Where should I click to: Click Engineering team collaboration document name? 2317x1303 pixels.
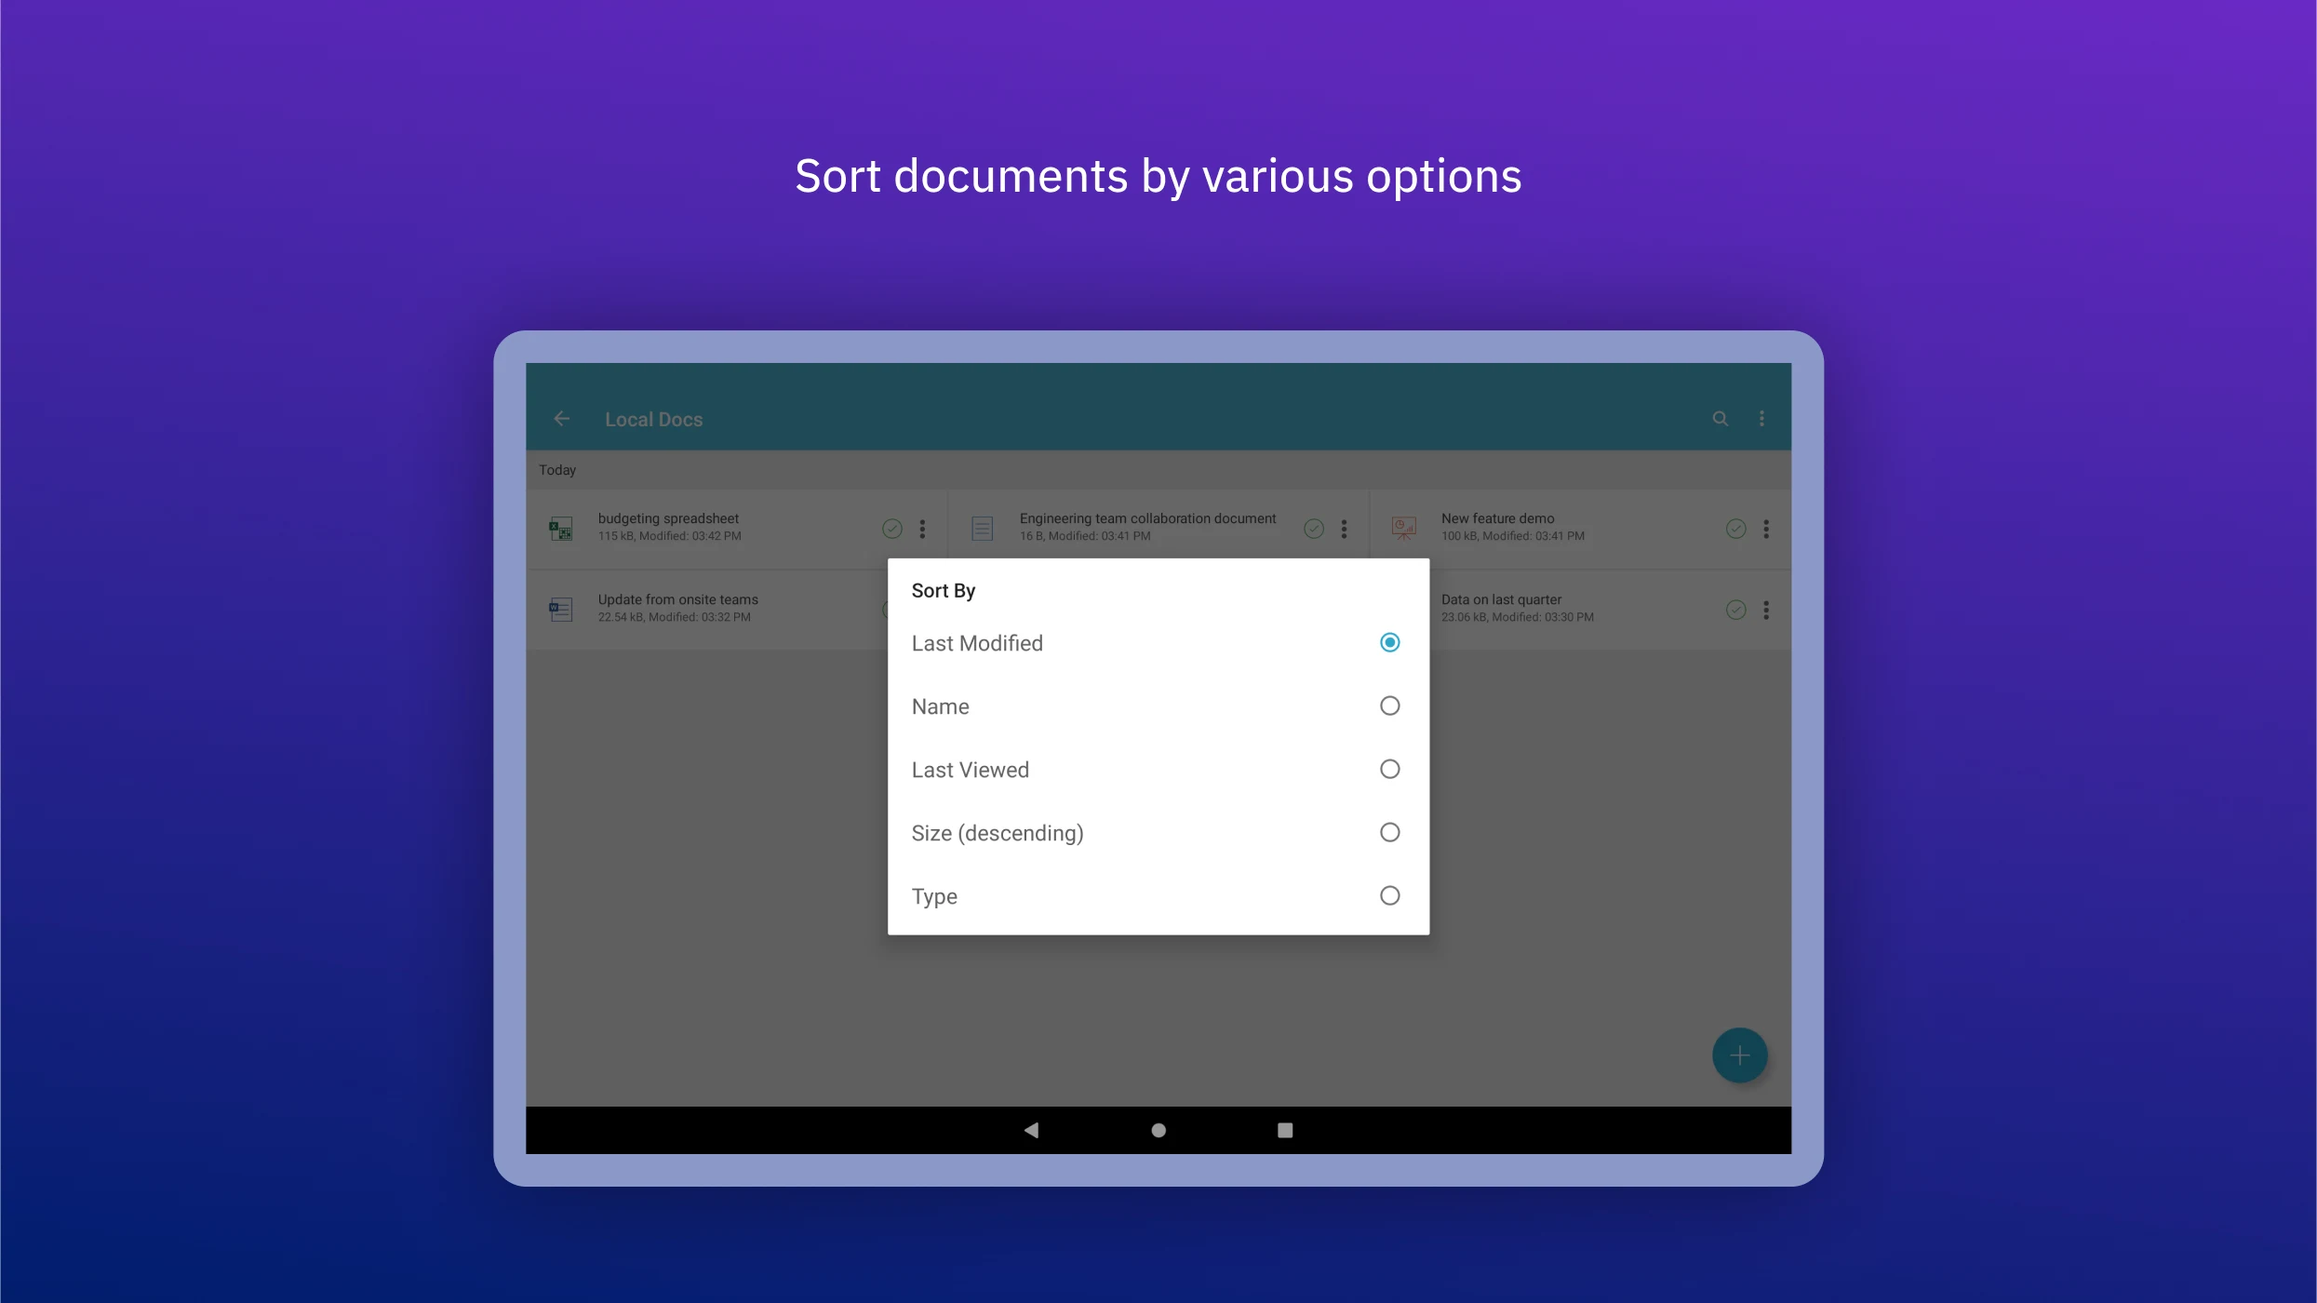click(x=1147, y=518)
